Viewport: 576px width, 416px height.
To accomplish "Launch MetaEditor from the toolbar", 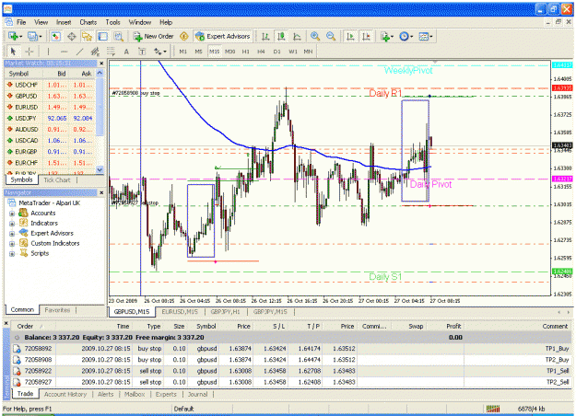I will [184, 36].
